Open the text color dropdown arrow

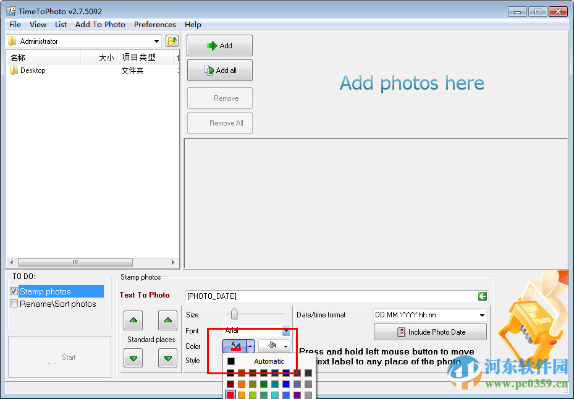pos(250,346)
